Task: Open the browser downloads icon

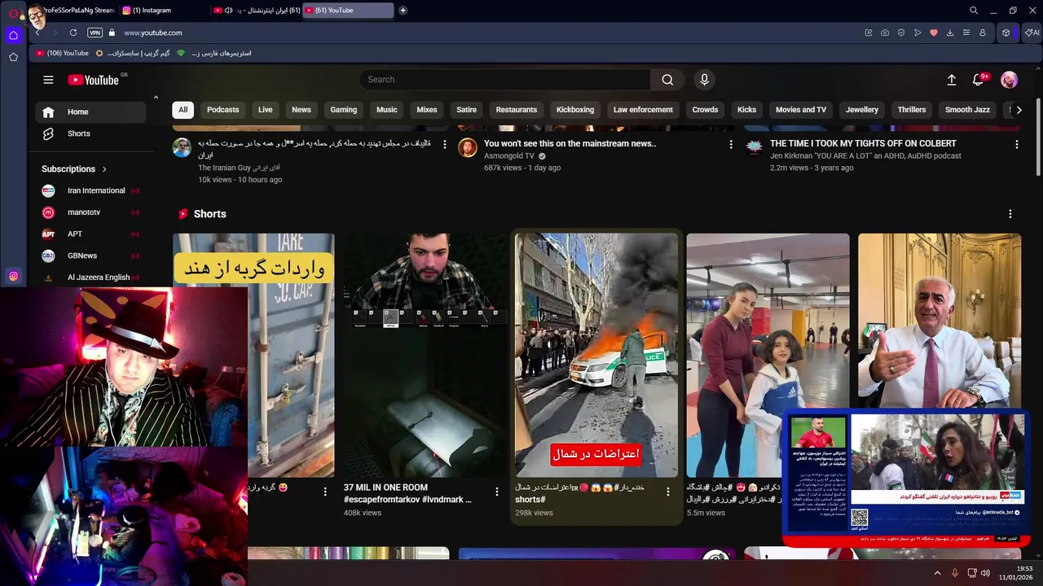Action: click(950, 33)
